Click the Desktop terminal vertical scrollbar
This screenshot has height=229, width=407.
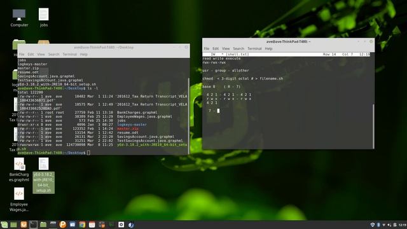pyautogui.click(x=188, y=116)
